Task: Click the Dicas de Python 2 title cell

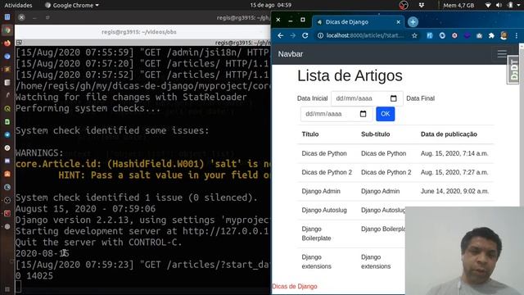Action: tap(327, 172)
